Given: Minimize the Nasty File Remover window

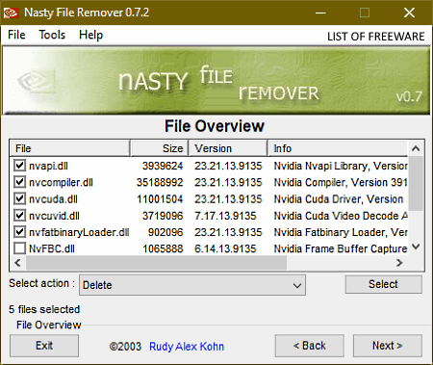Looking at the screenshot, I should [x=320, y=13].
